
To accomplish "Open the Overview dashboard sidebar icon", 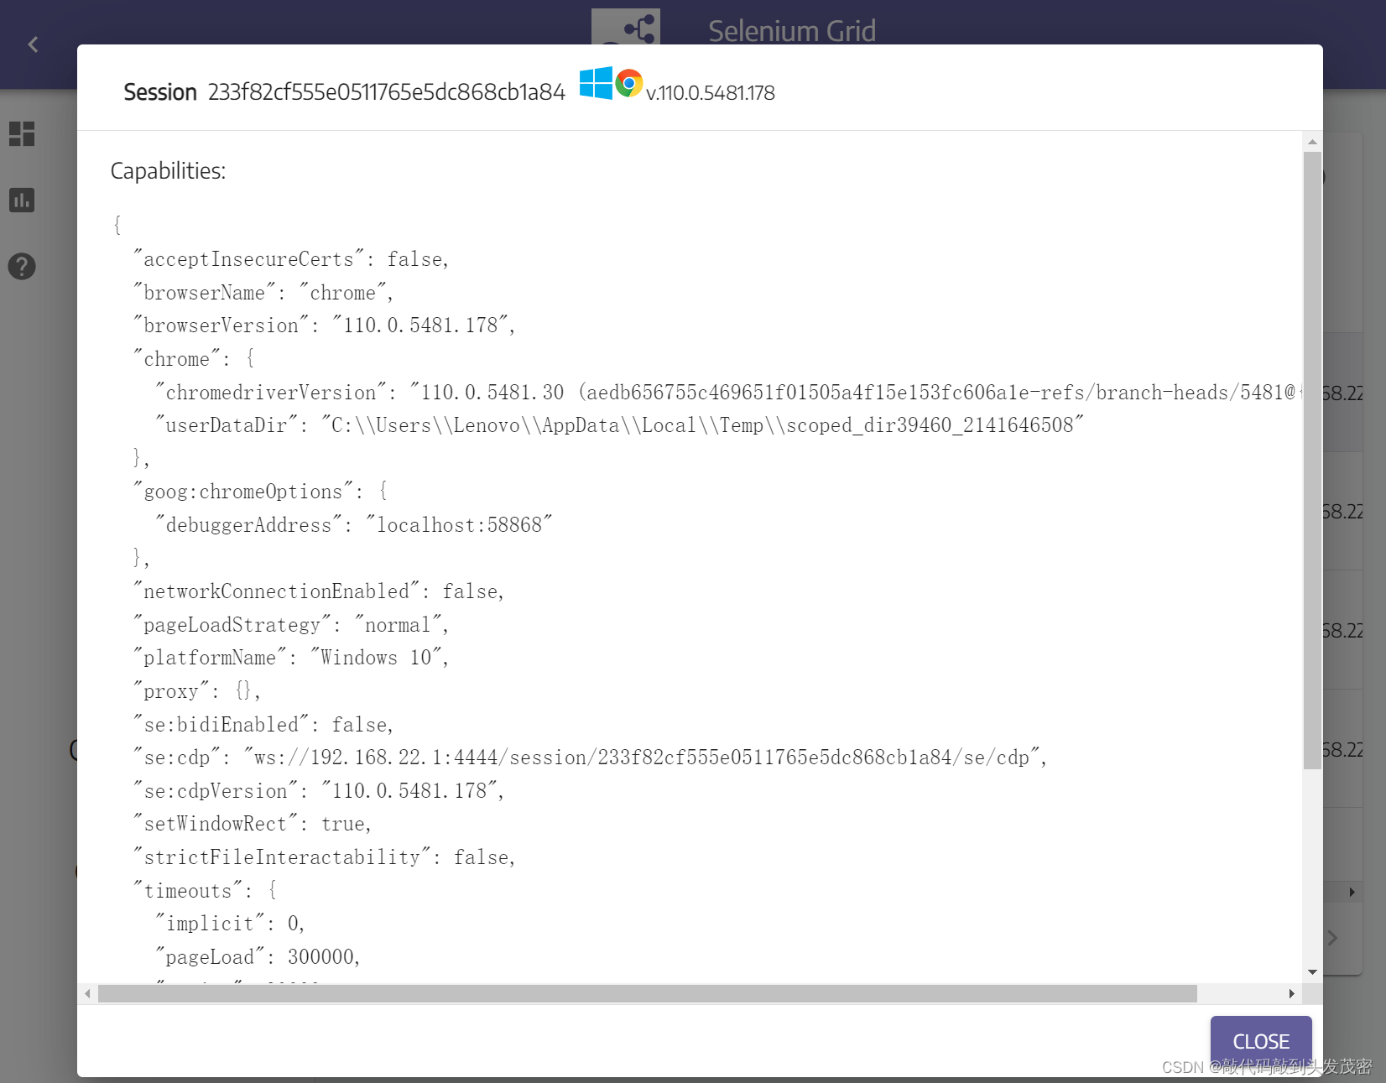I will click(22, 134).
